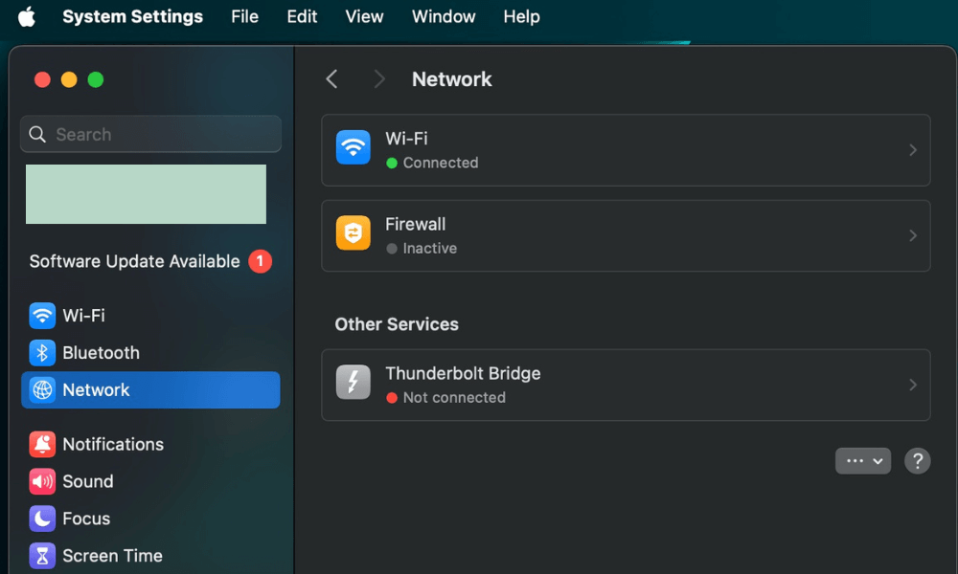958x574 pixels.
Task: Click the Sound speaker icon
Action: 42,481
